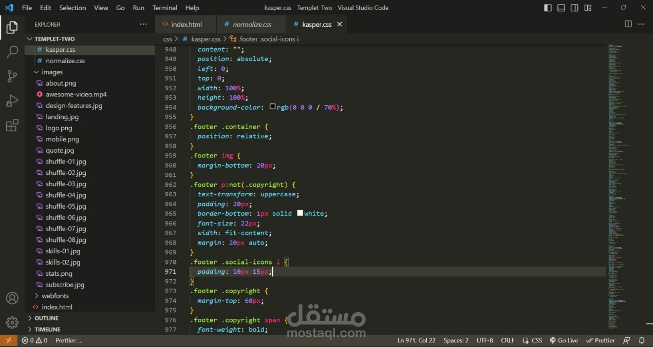Click .footer .social-icons i breadcrumb
This screenshot has width=653, height=347.
pos(264,39)
